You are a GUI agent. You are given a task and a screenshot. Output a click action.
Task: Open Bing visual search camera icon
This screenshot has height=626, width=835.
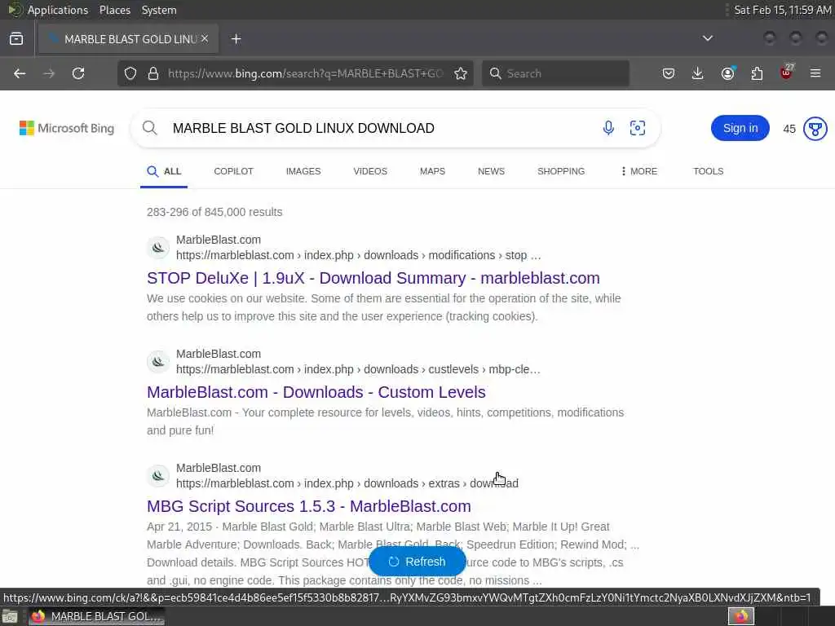(638, 128)
